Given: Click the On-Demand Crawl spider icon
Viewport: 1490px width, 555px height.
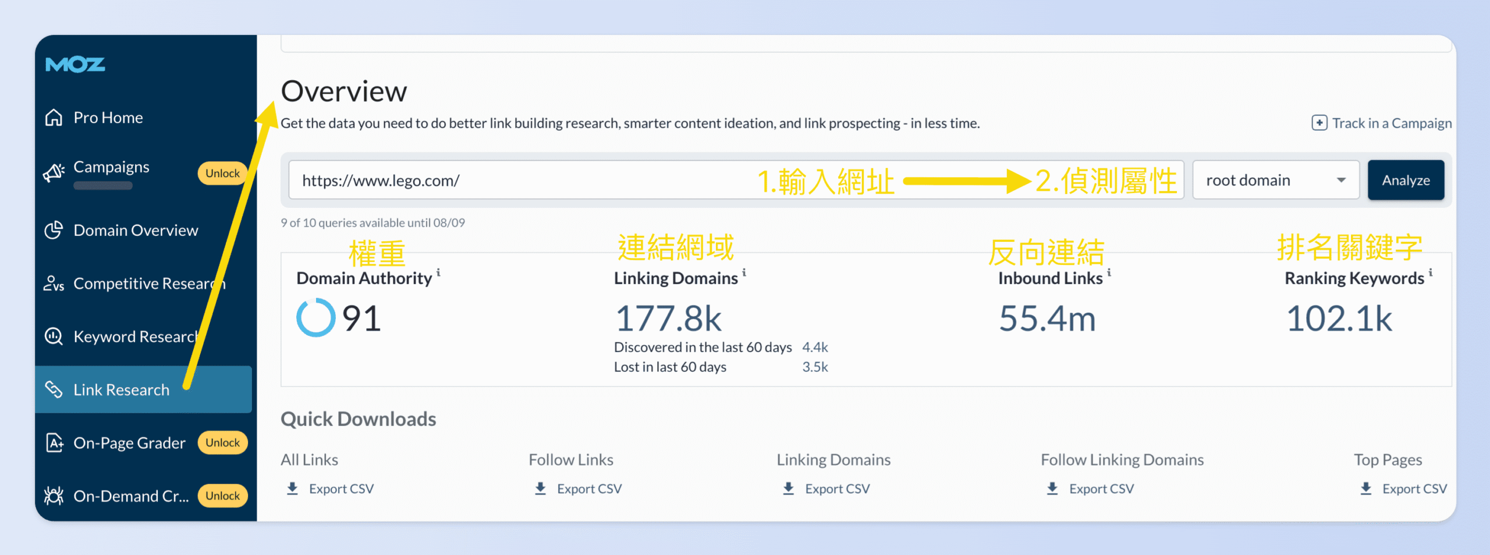Looking at the screenshot, I should point(54,495).
